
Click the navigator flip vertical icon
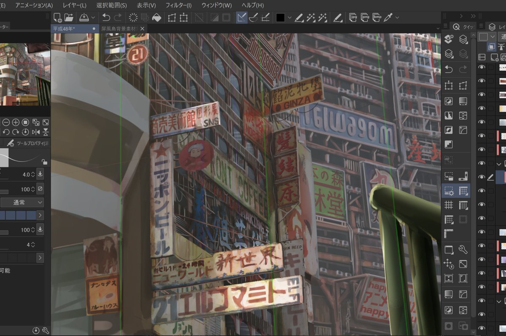[46, 132]
